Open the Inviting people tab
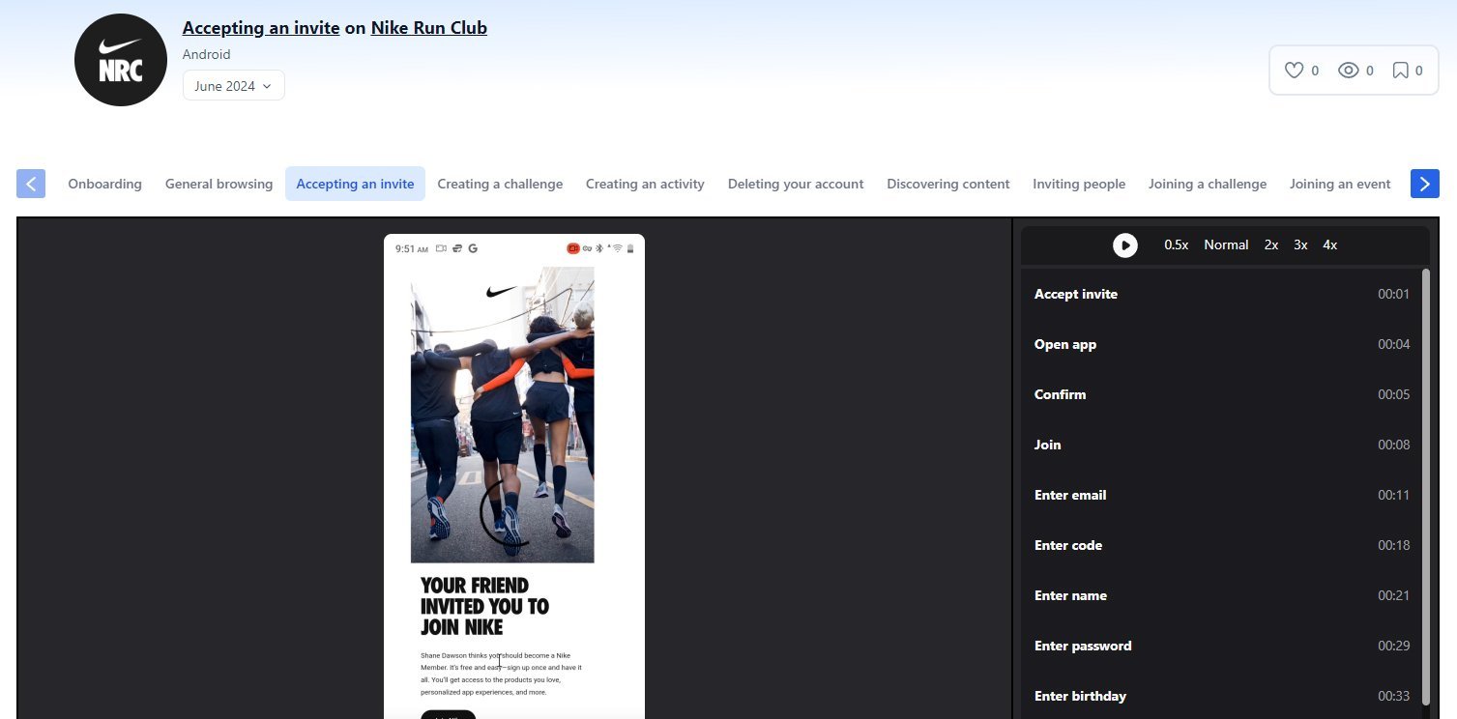The height and width of the screenshot is (719, 1457). [1079, 184]
